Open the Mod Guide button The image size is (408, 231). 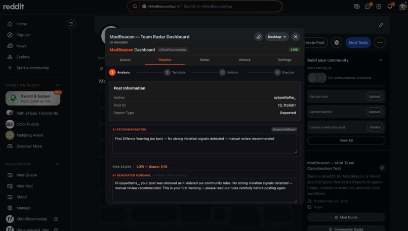click(346, 217)
